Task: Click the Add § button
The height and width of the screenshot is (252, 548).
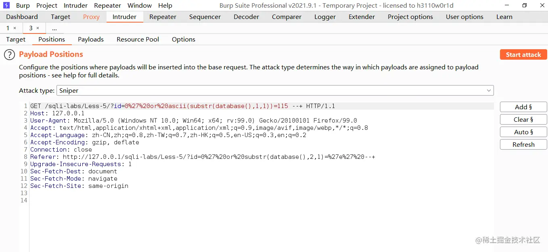Action: (x=523, y=107)
